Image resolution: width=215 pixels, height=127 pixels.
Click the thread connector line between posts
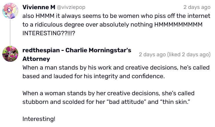tap(10, 32)
